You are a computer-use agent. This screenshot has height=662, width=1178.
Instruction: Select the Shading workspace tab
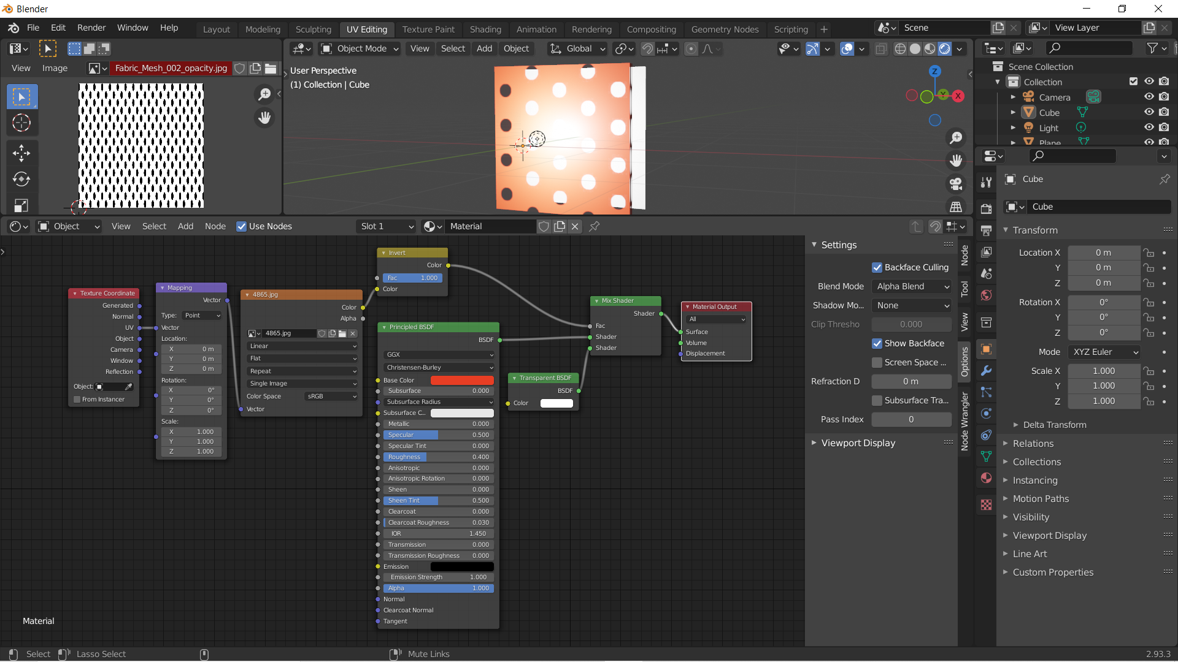pyautogui.click(x=485, y=29)
